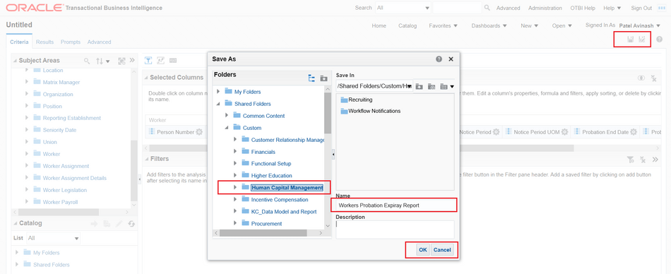671x274 pixels.
Task: Open the Open menu in header
Action: click(x=562, y=25)
